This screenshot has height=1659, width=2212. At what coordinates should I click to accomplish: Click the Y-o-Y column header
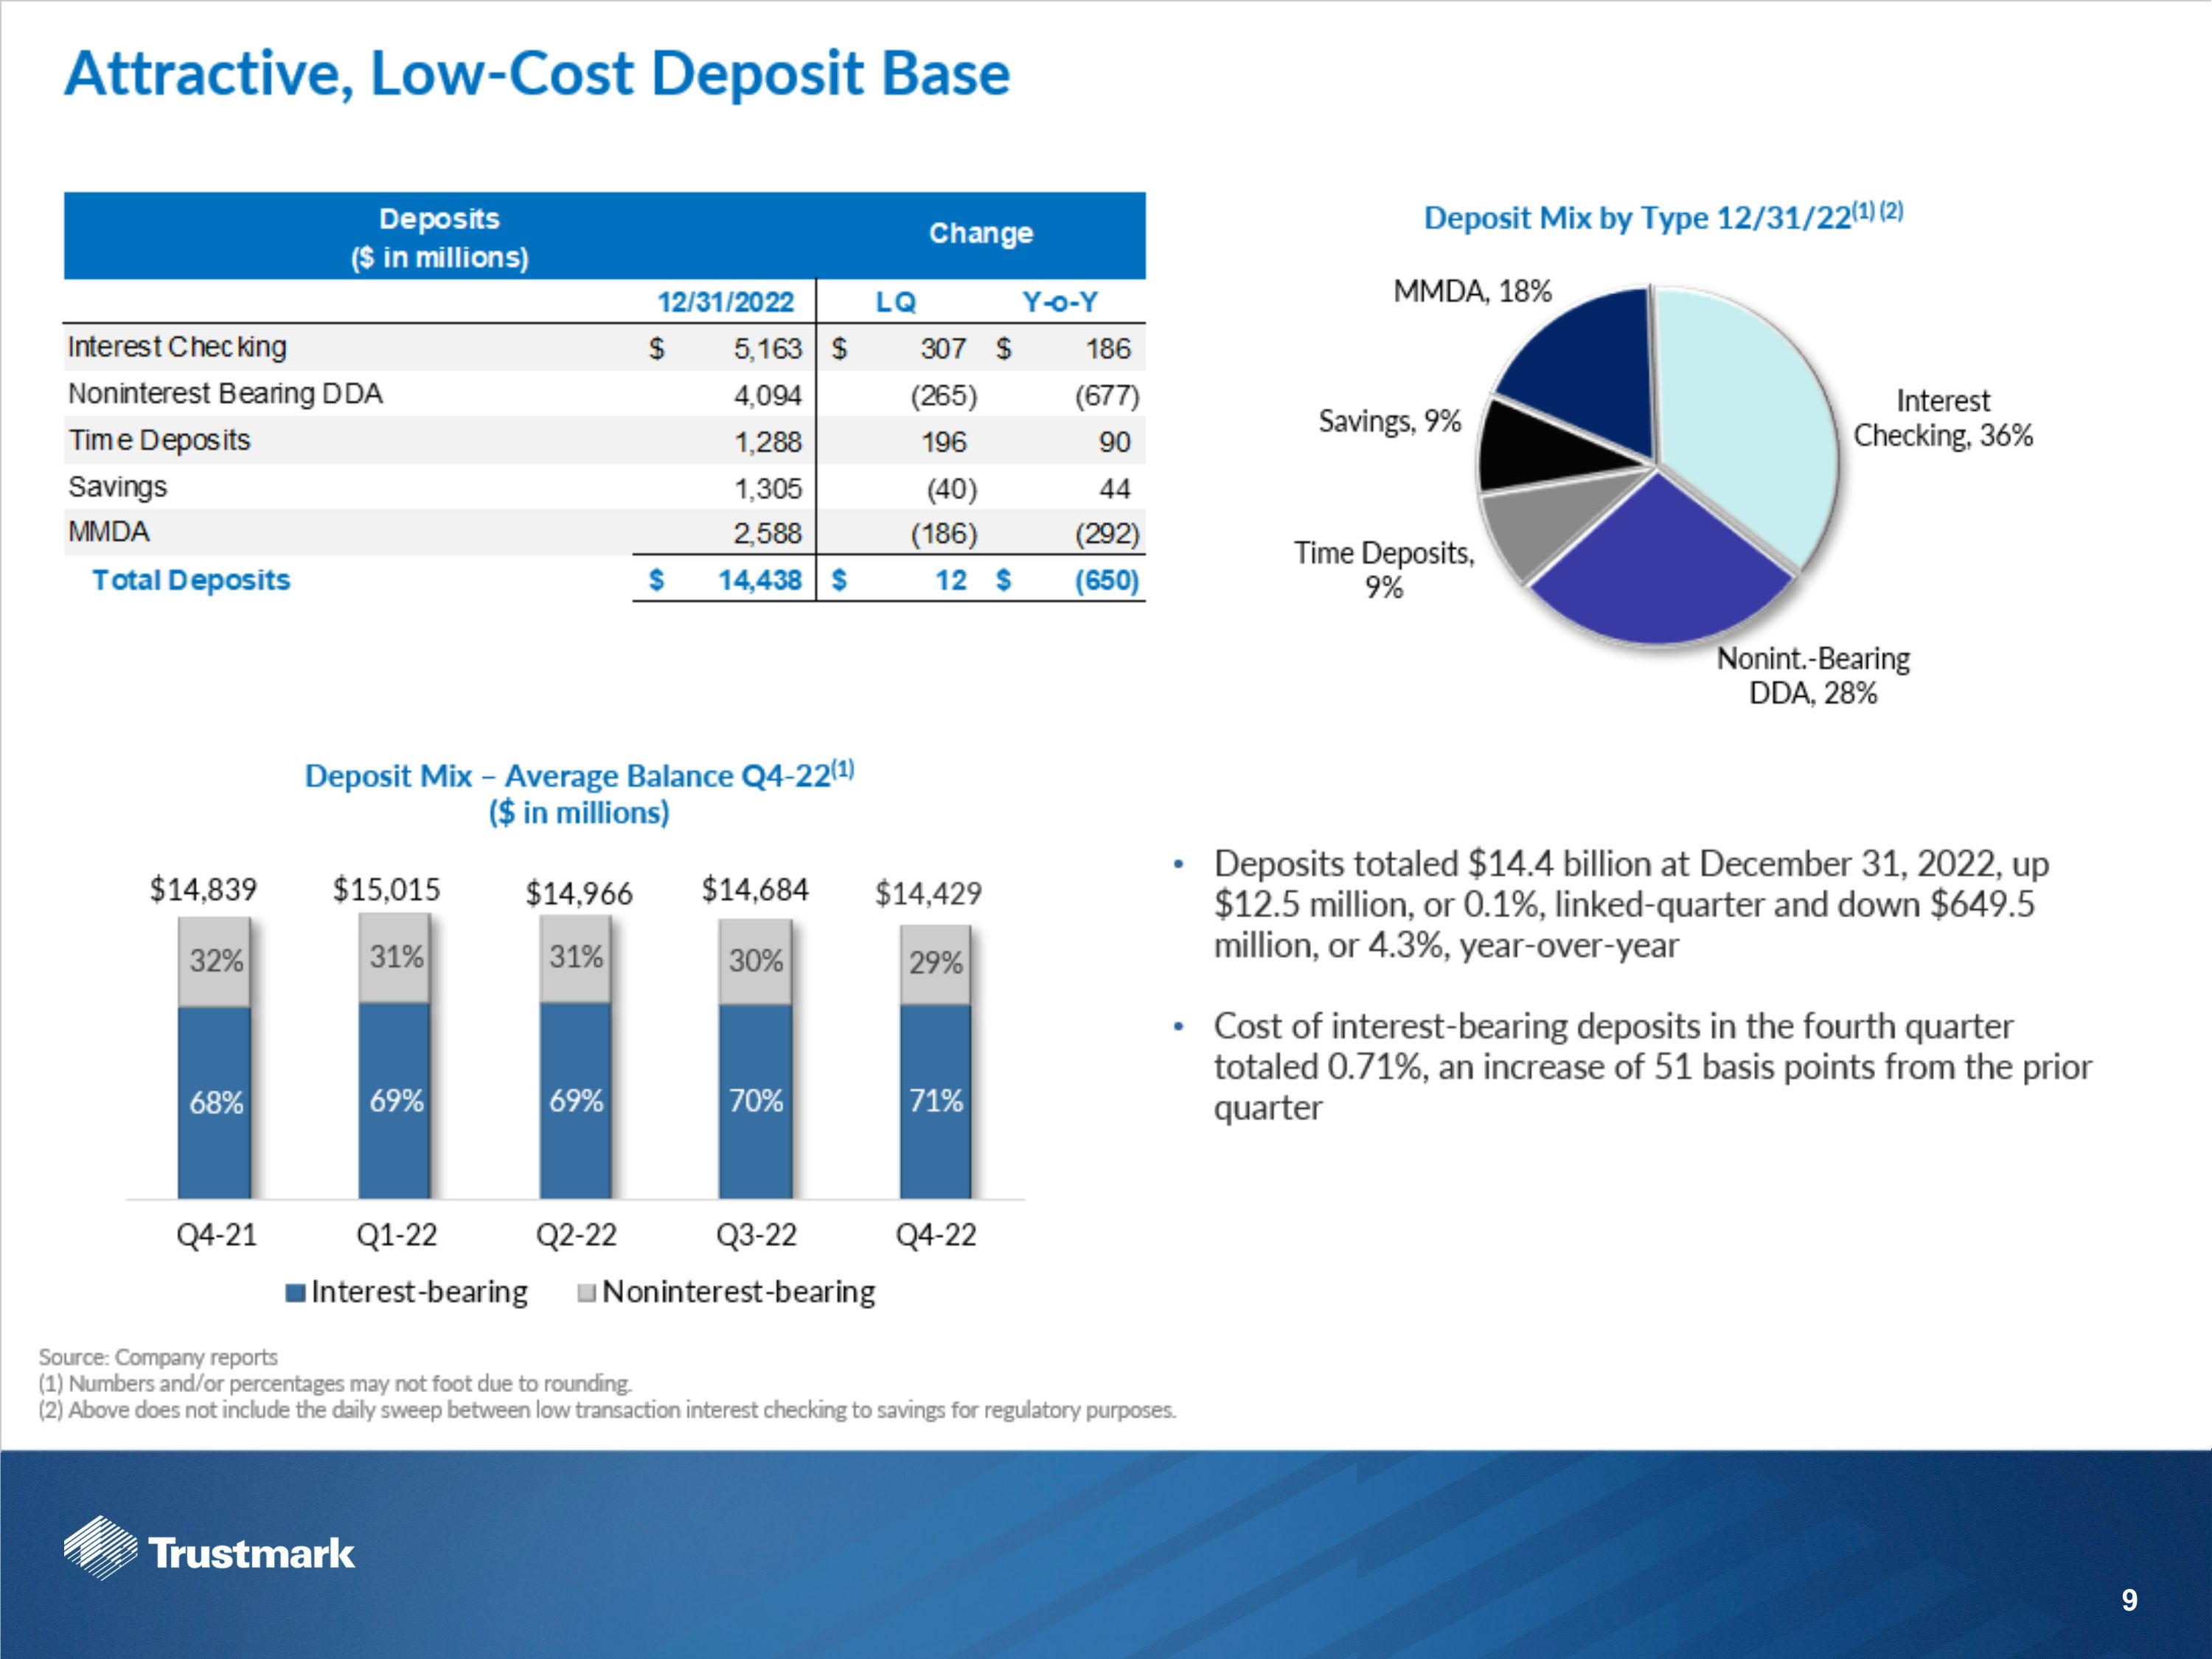point(1060,302)
